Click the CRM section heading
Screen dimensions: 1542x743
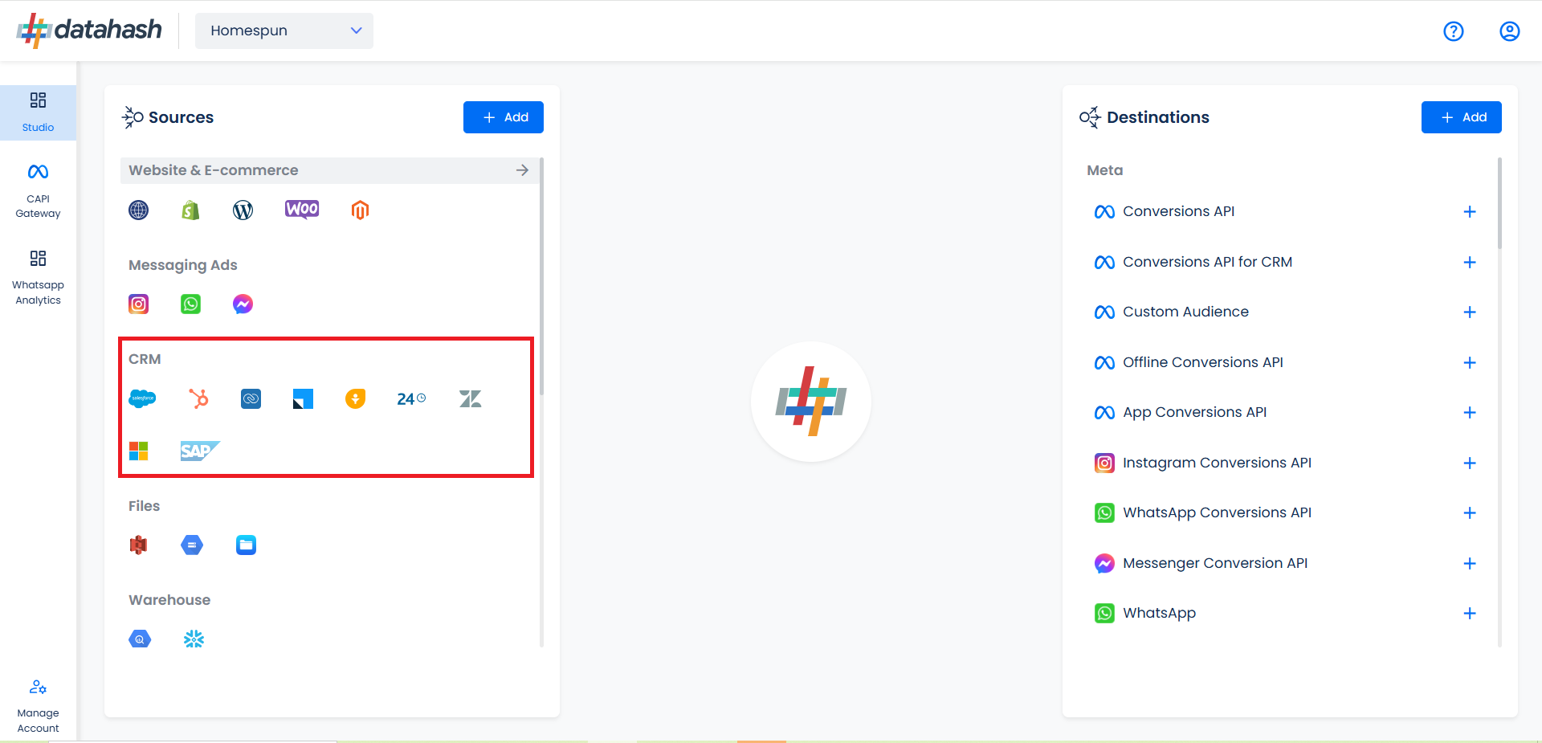click(145, 359)
